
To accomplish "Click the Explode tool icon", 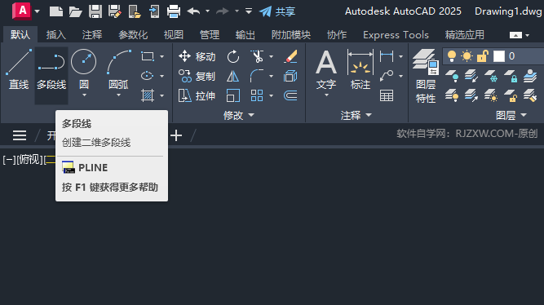I will point(290,76).
